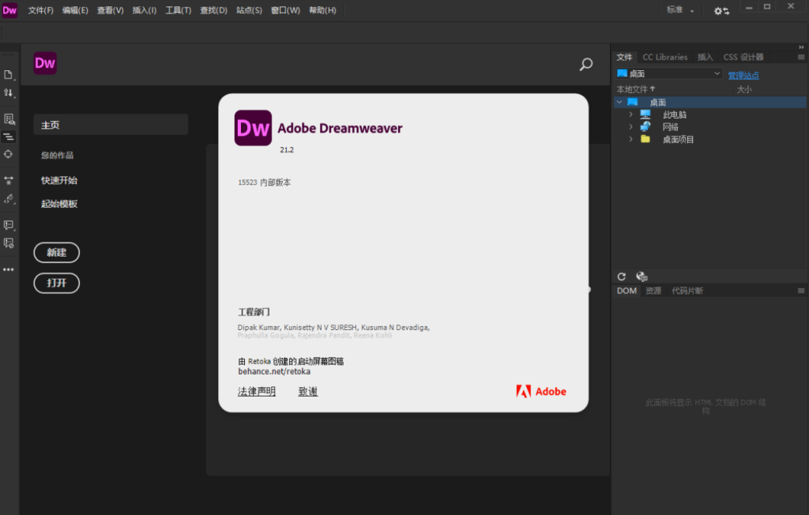Open the 插入(I) menu

point(144,10)
